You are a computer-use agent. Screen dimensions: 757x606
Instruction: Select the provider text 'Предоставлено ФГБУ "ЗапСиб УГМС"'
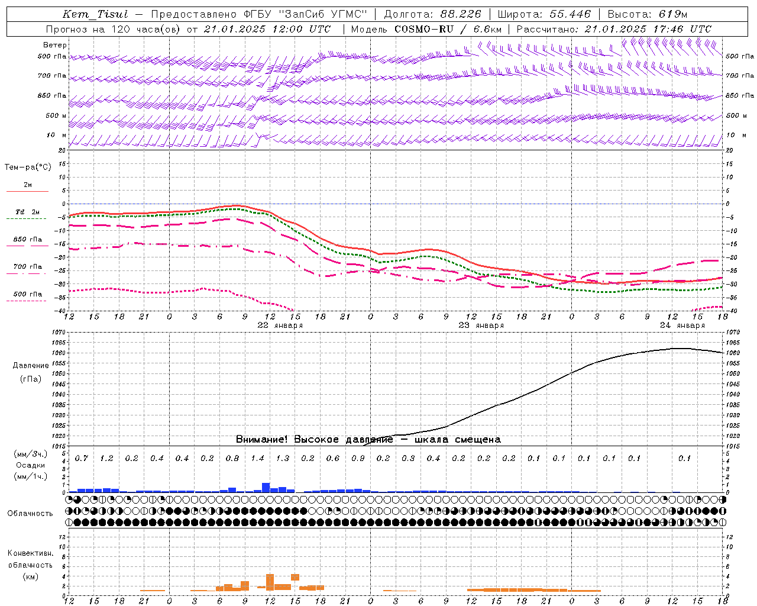coord(259,14)
